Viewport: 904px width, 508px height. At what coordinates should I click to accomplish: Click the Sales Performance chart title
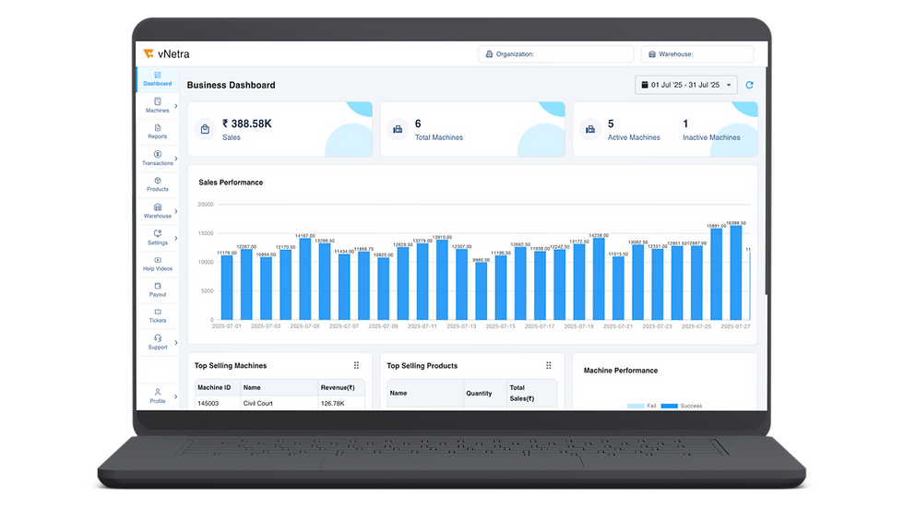point(231,182)
